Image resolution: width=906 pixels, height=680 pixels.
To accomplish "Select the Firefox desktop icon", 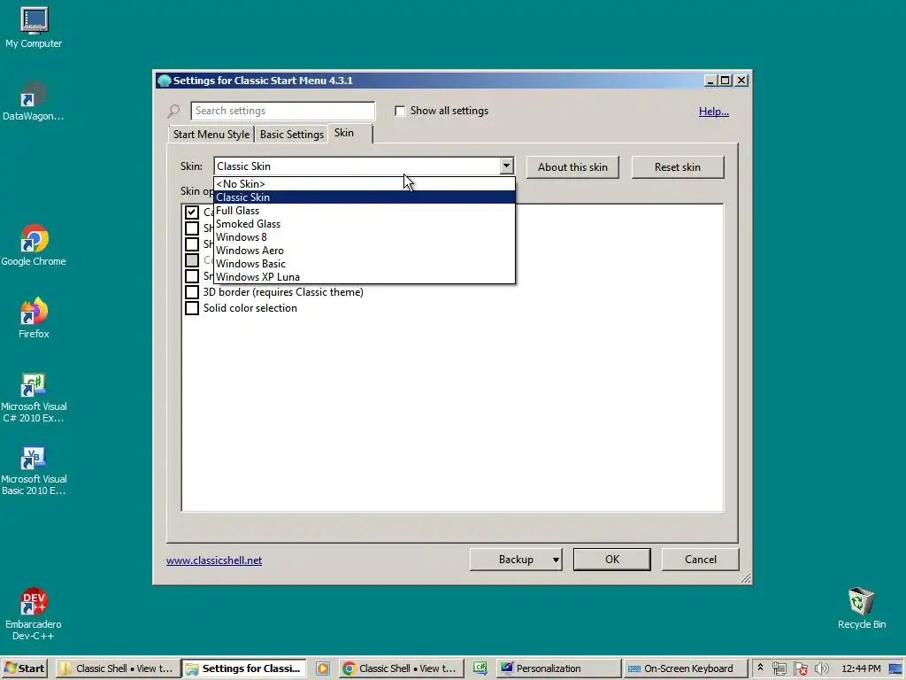I will point(34,318).
